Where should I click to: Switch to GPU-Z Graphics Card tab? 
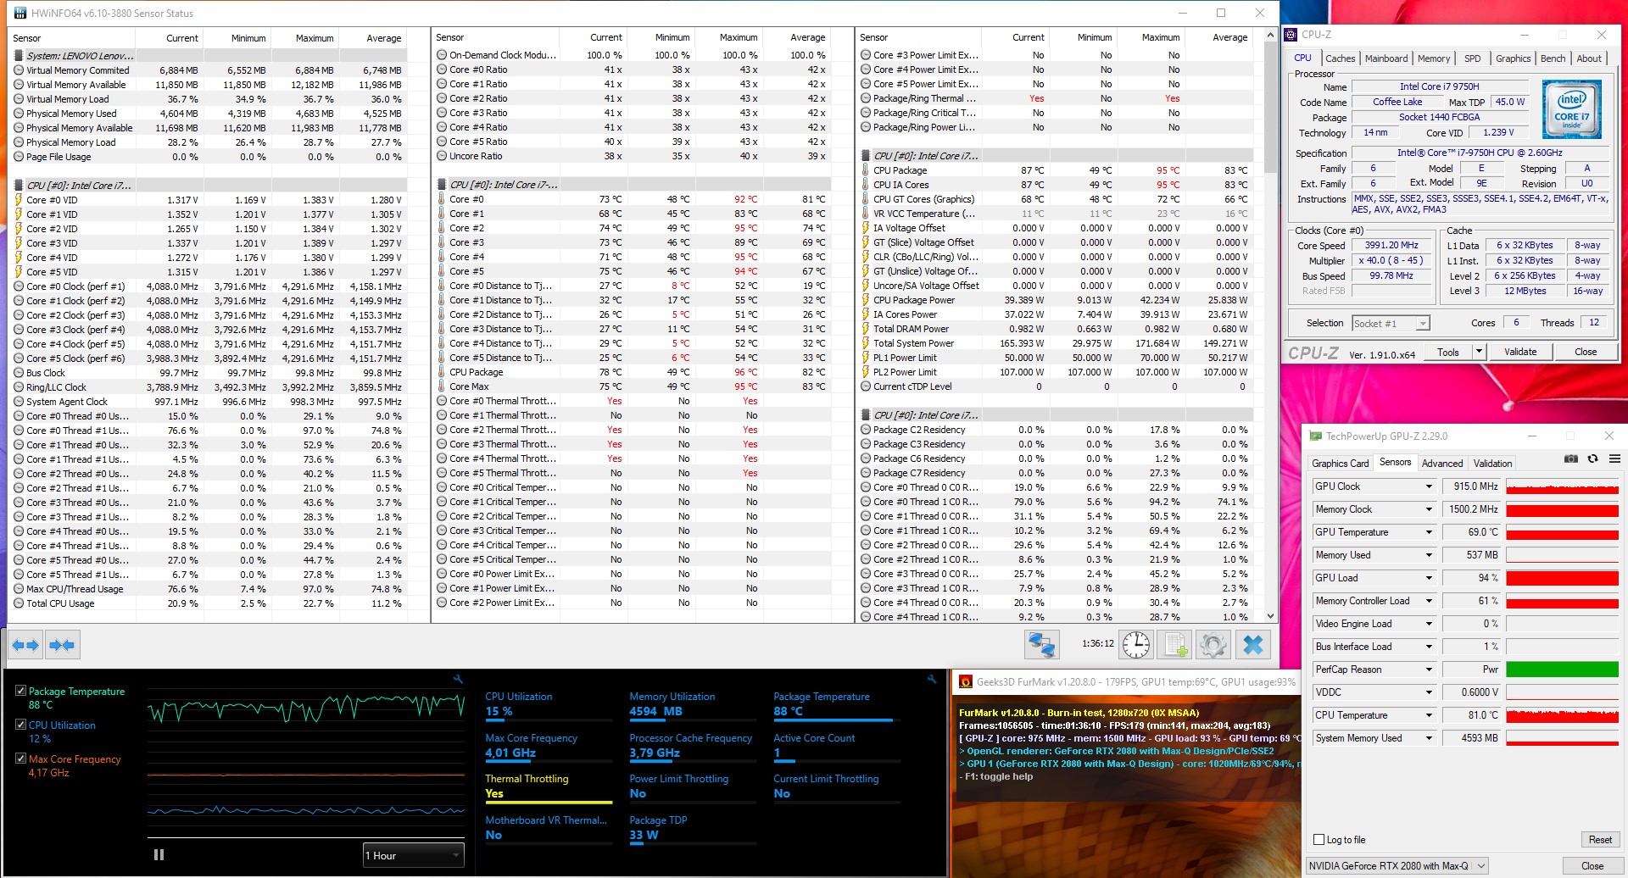(1340, 464)
